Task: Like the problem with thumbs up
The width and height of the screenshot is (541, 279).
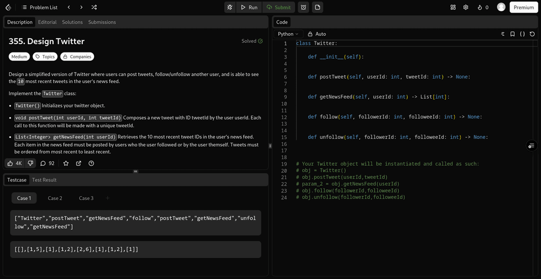Action: tap(16, 163)
